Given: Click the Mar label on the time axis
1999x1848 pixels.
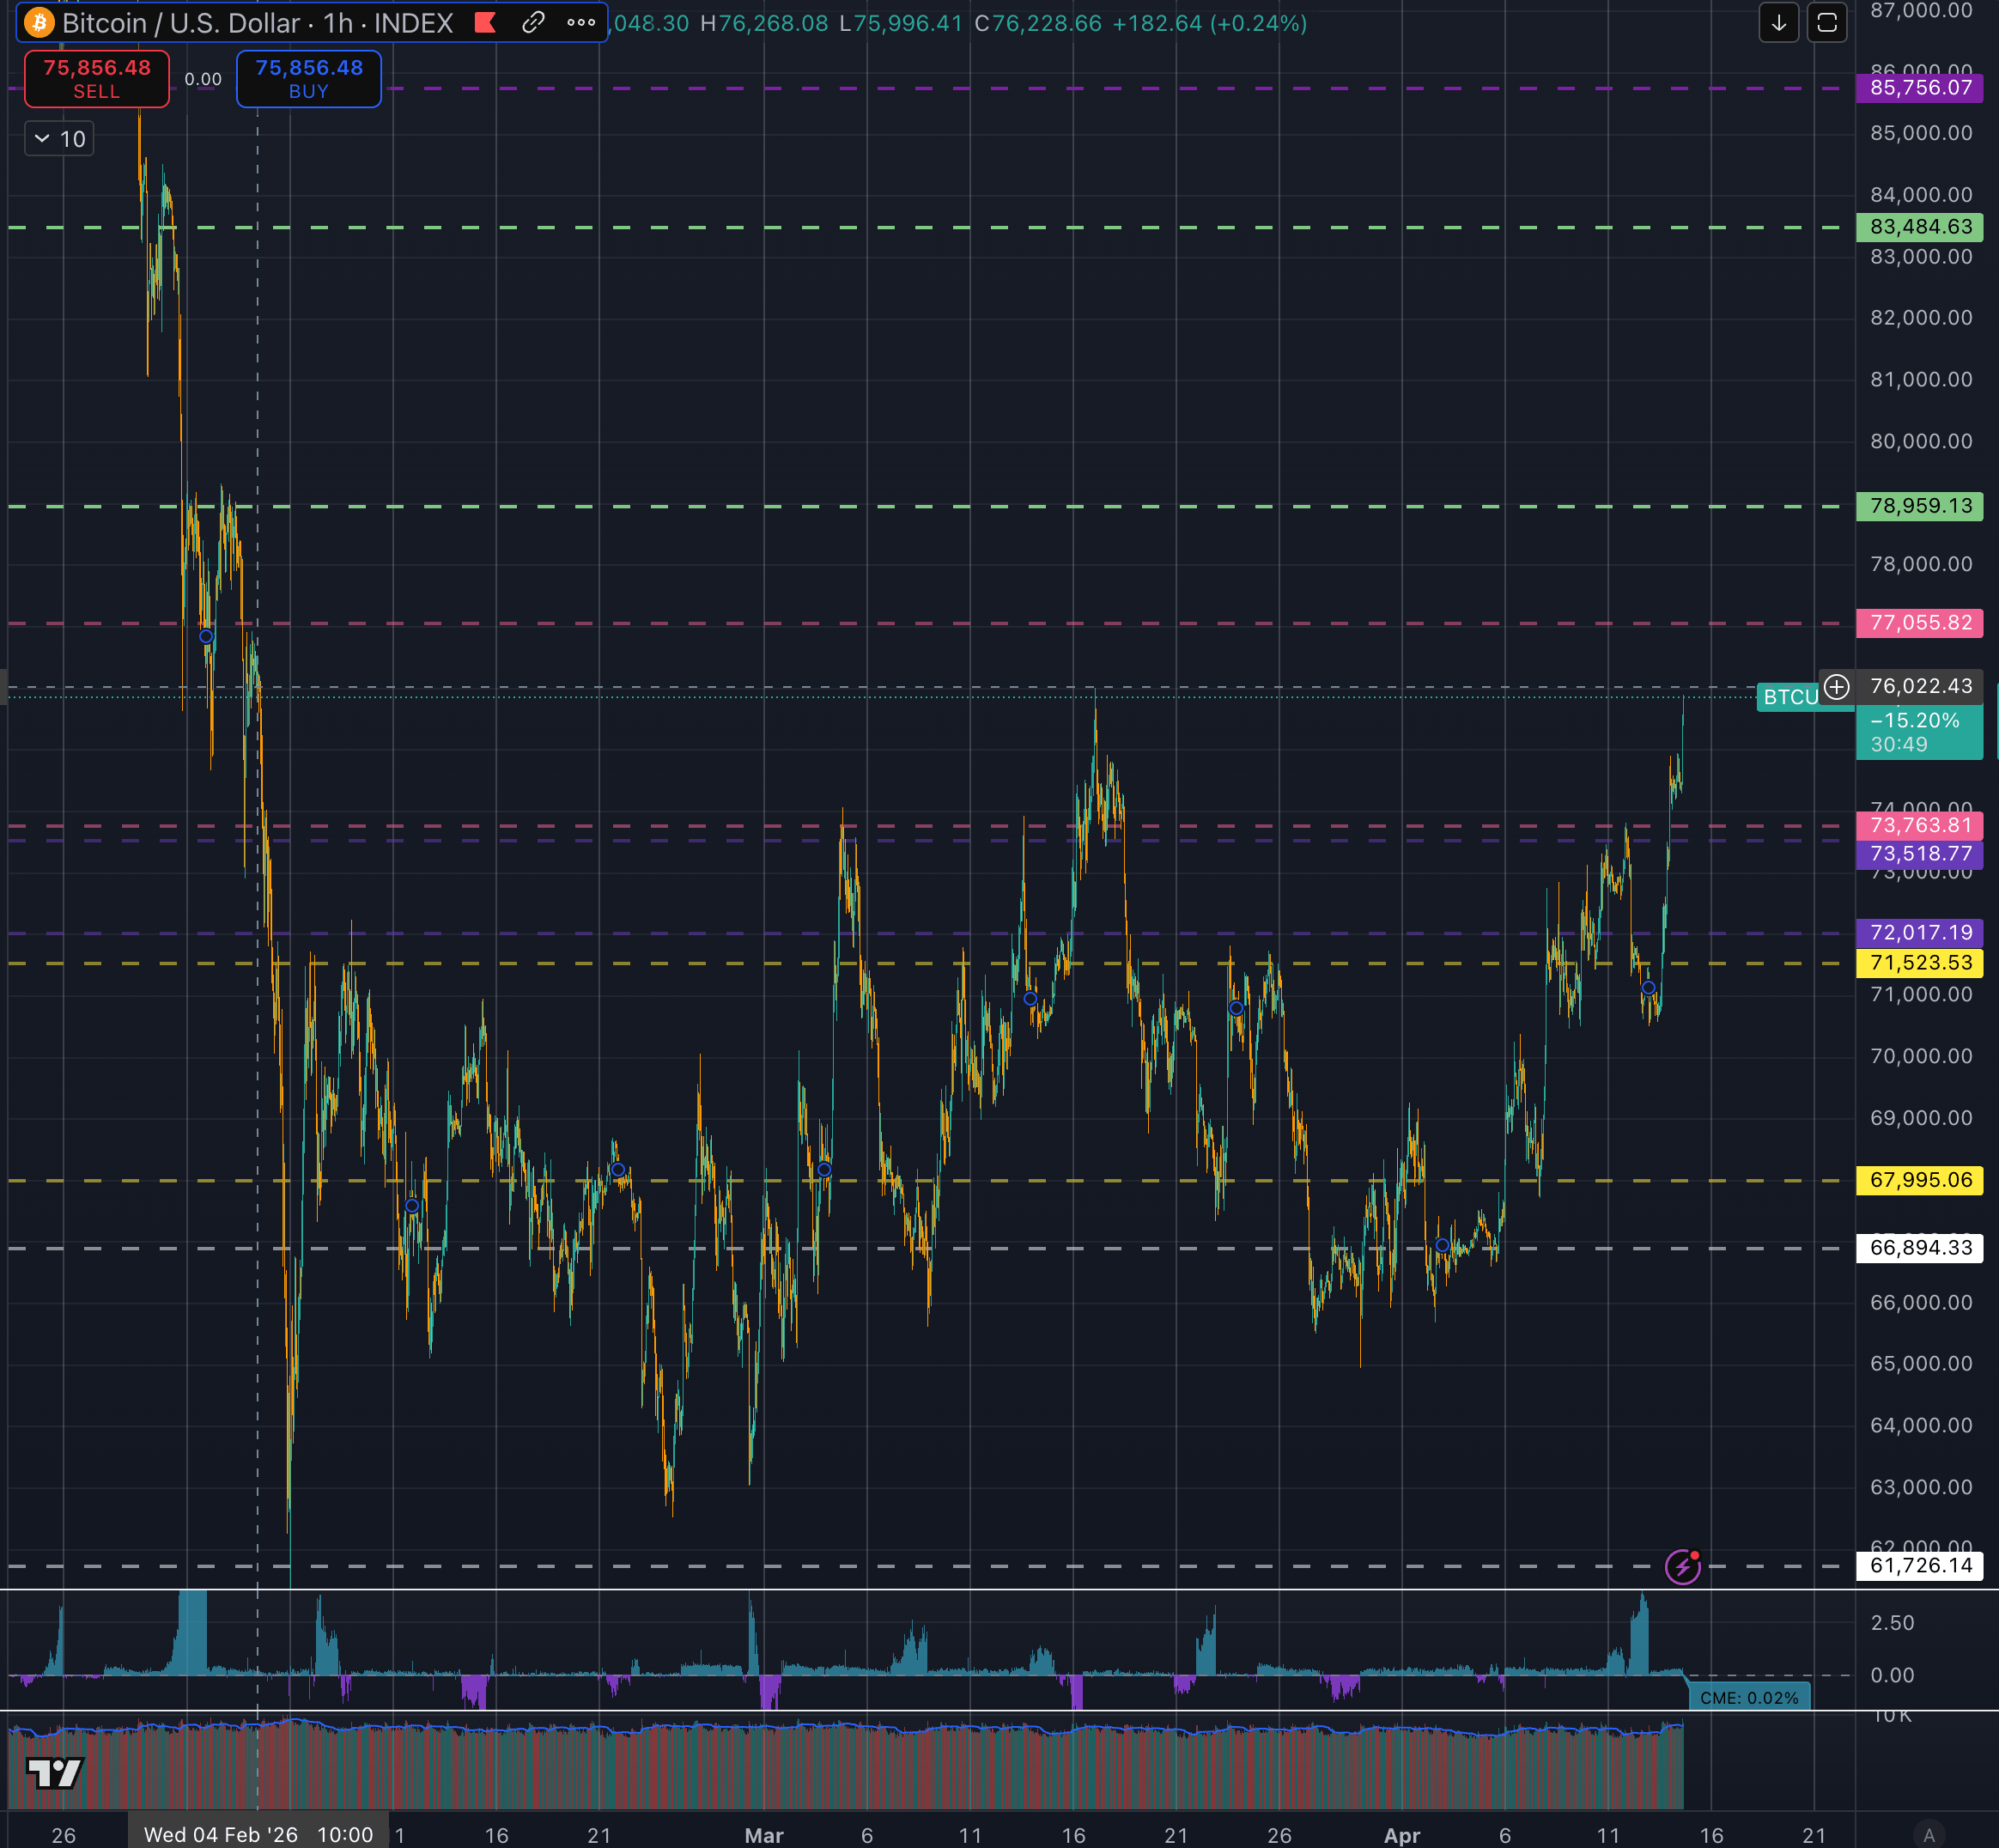Looking at the screenshot, I should click(764, 1835).
